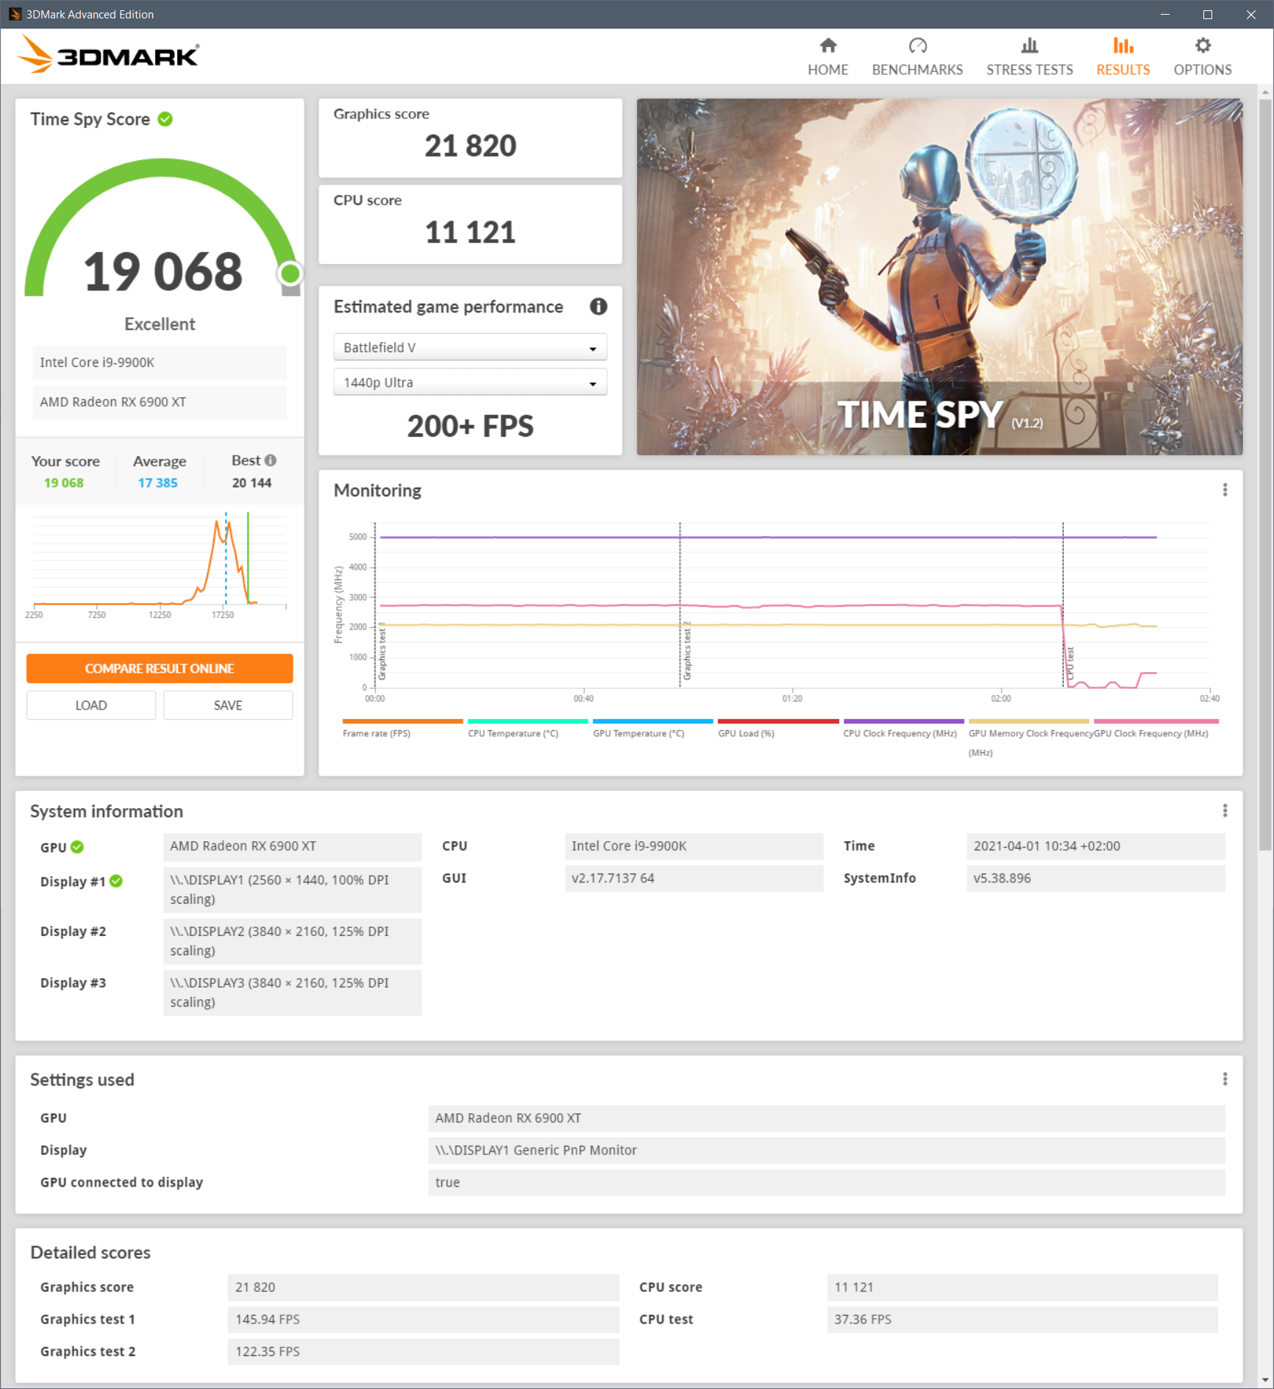The height and width of the screenshot is (1389, 1274).
Task: Click the SystemInfo v5.38.896 field
Action: click(1096, 879)
